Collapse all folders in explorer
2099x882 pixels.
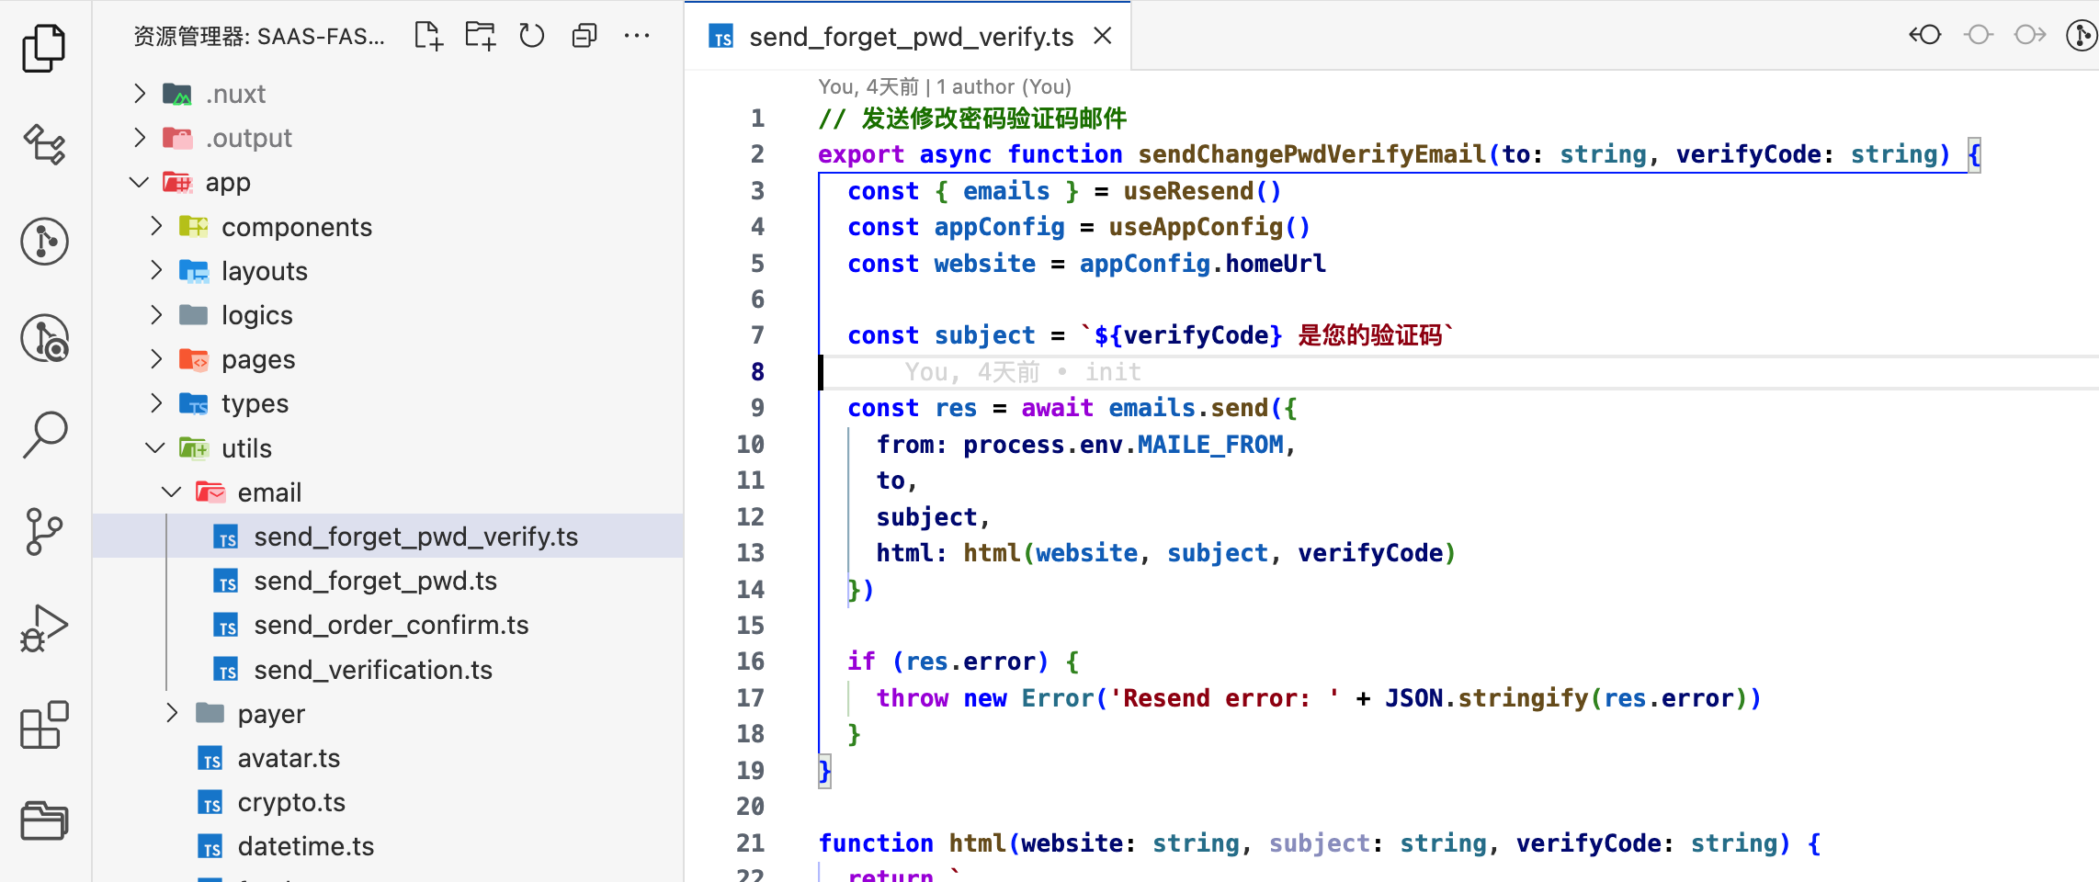tap(584, 36)
